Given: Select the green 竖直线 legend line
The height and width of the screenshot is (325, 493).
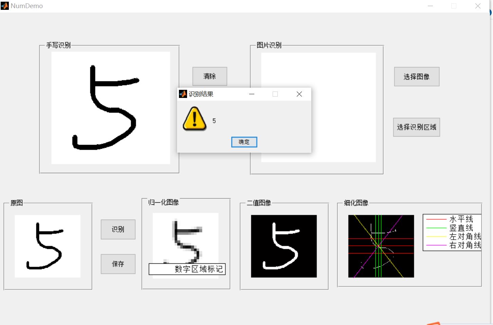Looking at the screenshot, I should (x=436, y=228).
